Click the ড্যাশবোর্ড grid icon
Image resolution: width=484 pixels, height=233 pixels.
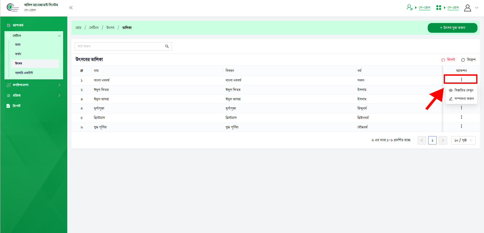point(8,25)
